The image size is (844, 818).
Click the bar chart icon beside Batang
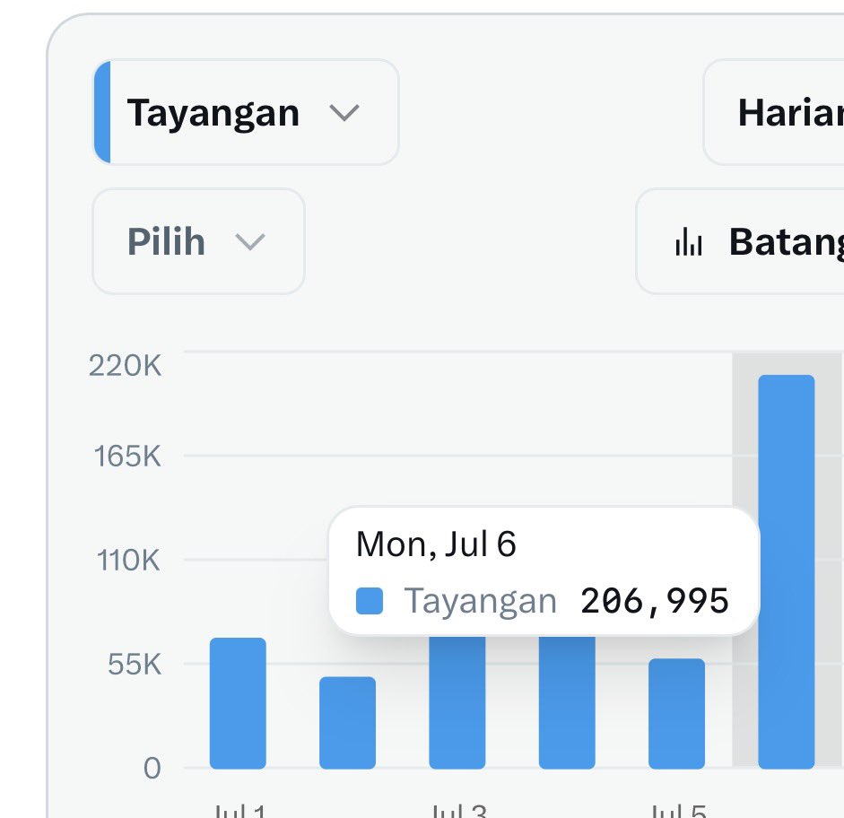click(689, 241)
